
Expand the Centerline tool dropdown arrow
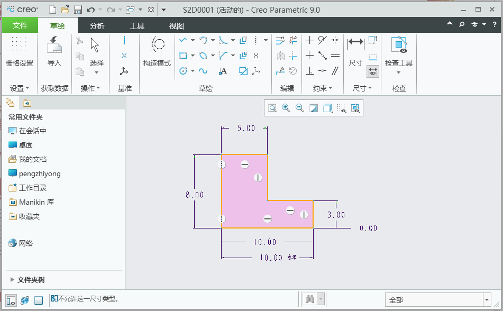point(266,40)
